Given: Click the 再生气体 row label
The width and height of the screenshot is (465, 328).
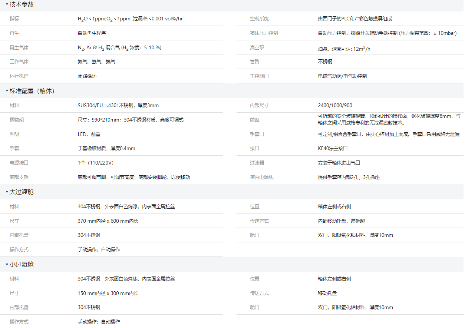Looking at the screenshot, I should pos(19,47).
